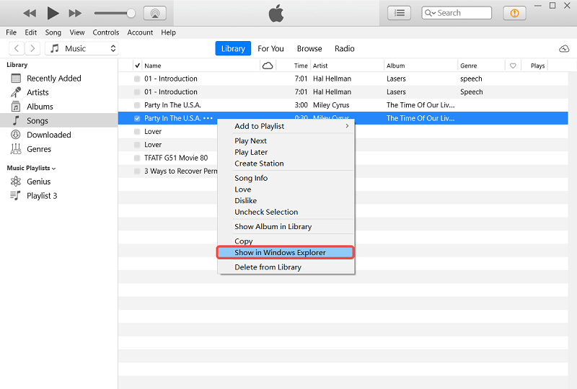Viewport: 577px width, 389px height.
Task: Uncheck the selected Party In The U.S.A. checkbox
Action: 137,118
